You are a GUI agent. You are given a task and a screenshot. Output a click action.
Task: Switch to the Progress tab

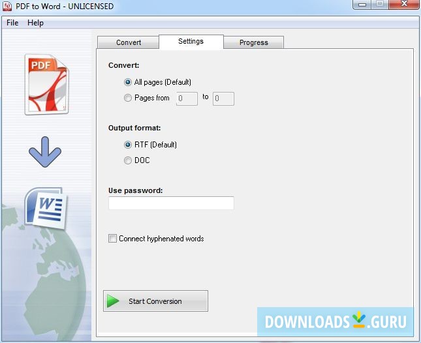pyautogui.click(x=253, y=42)
